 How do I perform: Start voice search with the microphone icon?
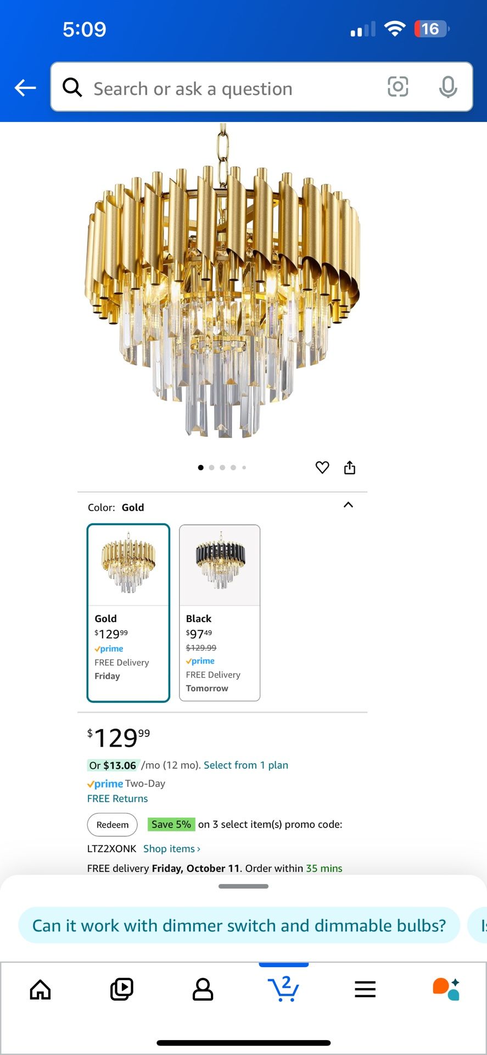pos(448,87)
